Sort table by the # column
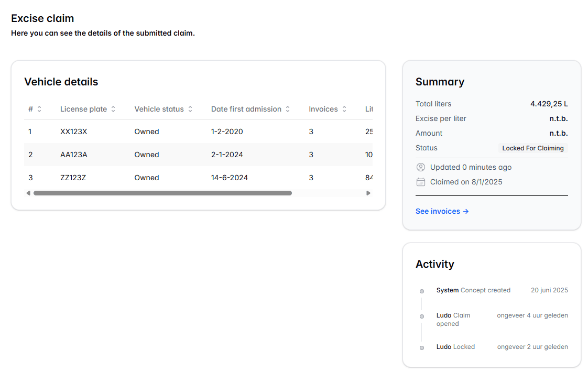The image size is (588, 372). (39, 109)
